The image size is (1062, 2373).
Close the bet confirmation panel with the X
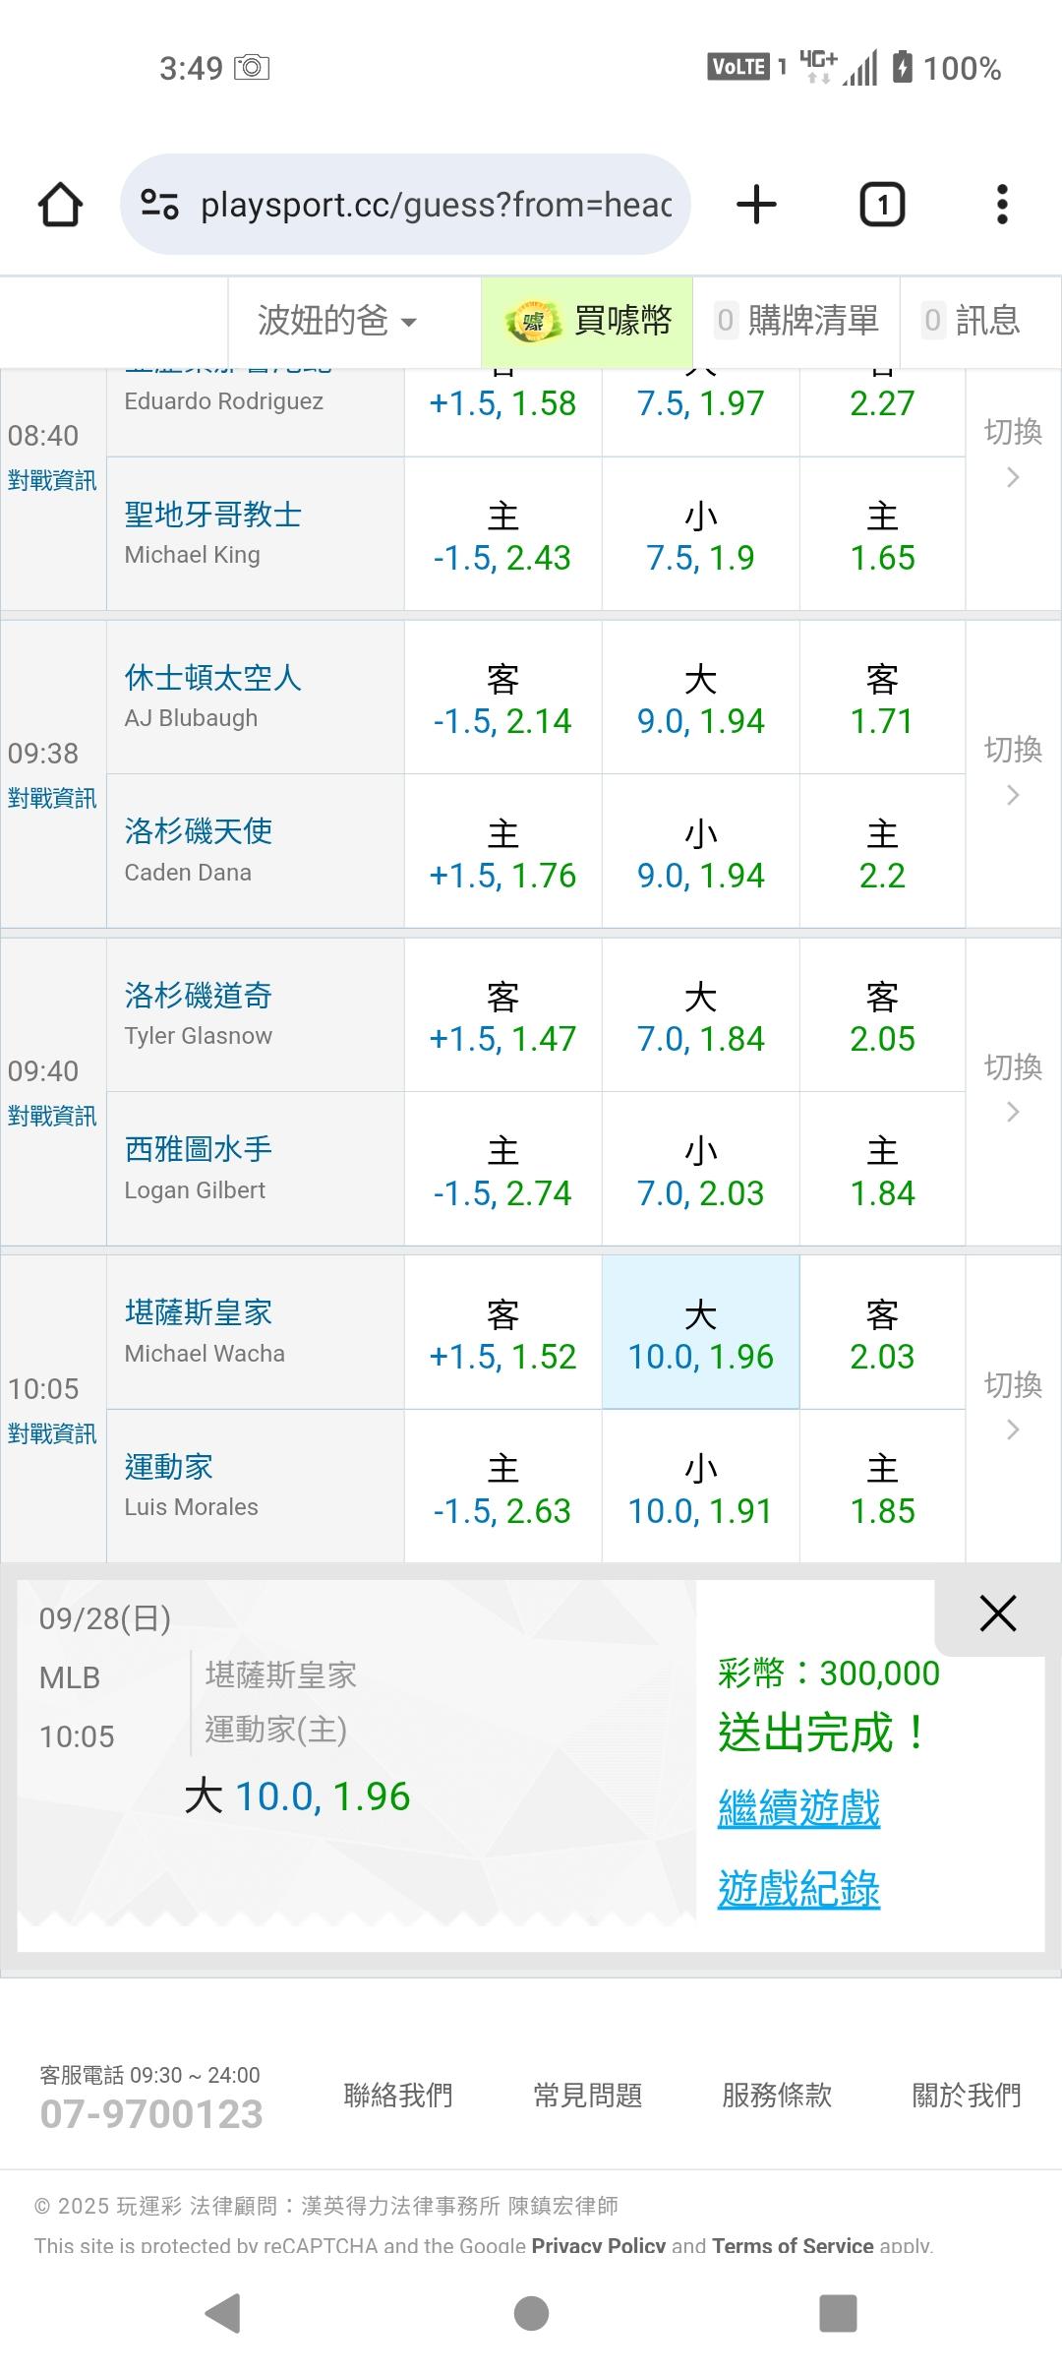pos(997,1613)
